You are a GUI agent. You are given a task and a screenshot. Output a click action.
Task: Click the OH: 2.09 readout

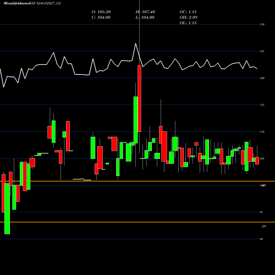[x=188, y=18]
